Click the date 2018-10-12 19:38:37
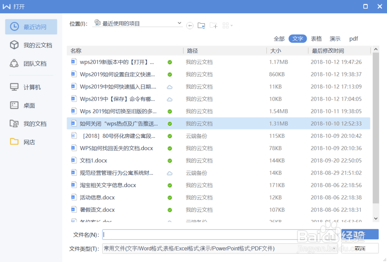Viewport: 387px width, 262px height. 336,74
